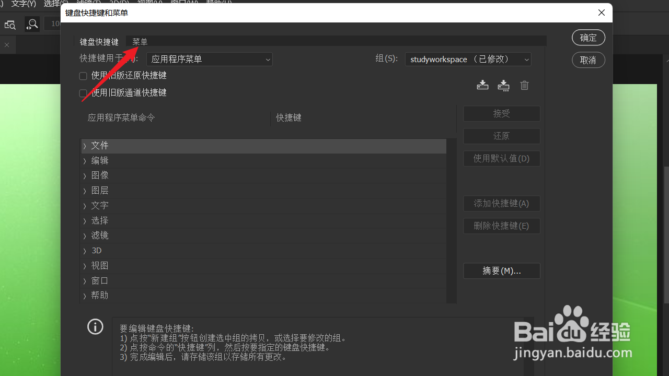
Task: Click the 使用默认值(D) button
Action: 501,158
